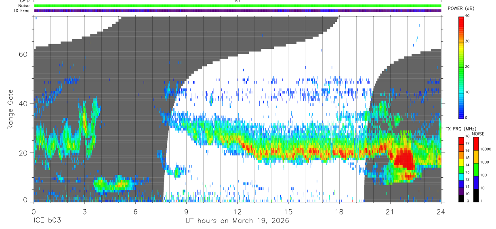This screenshot has height=229, width=496.
Task: Click x-axis hour label 9
Action: pyautogui.click(x=186, y=212)
